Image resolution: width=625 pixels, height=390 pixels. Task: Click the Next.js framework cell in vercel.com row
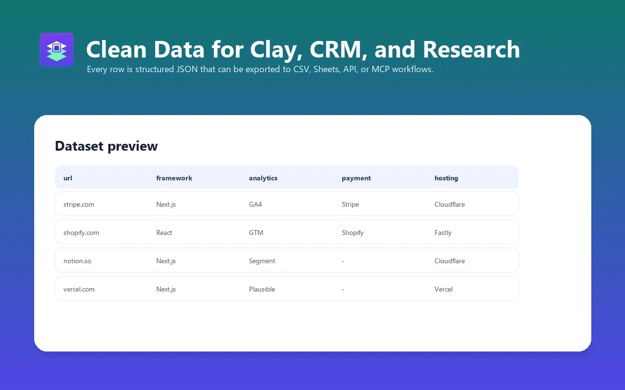pyautogui.click(x=166, y=289)
